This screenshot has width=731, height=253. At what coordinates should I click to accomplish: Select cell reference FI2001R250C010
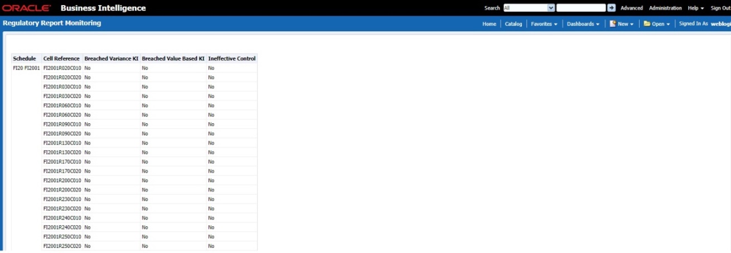click(x=62, y=237)
